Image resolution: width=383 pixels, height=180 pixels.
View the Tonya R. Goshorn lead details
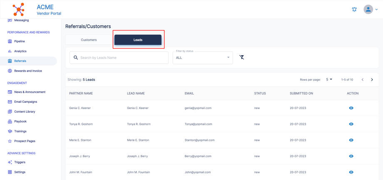pos(351,124)
